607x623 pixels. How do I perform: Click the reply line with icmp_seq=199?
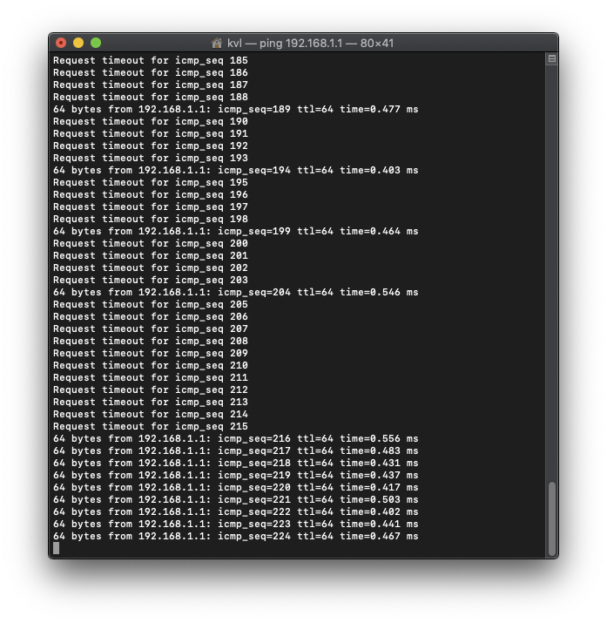[x=236, y=231]
